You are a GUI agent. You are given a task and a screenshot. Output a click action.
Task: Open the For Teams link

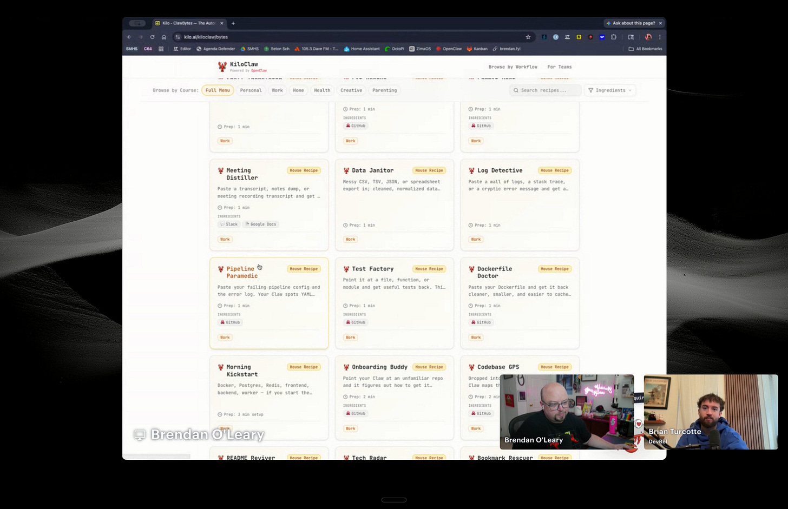(559, 67)
